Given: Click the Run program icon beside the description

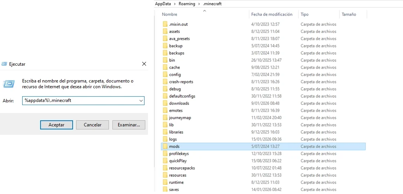Looking at the screenshot, I should (8, 84).
